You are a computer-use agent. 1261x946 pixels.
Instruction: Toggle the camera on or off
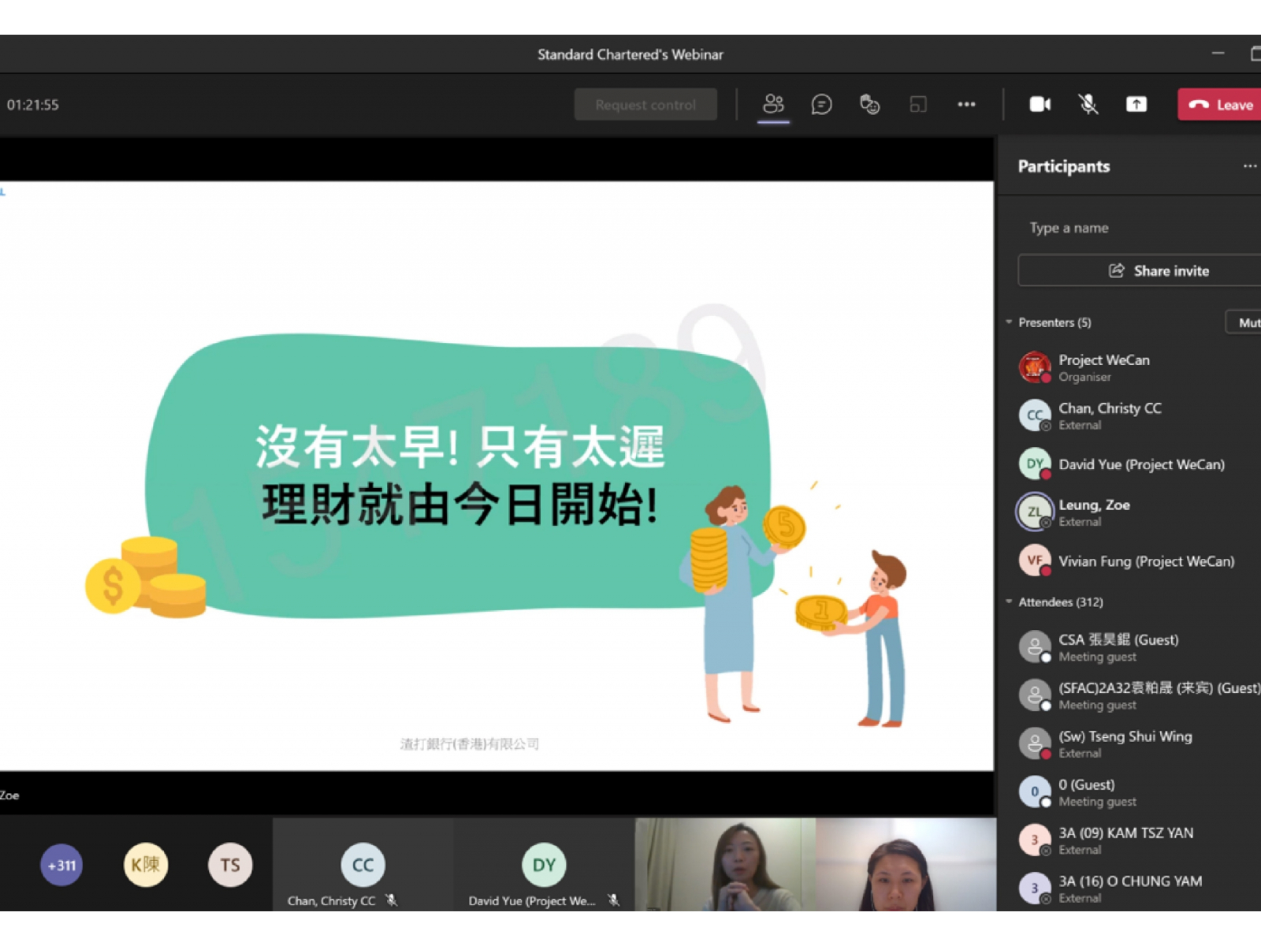click(x=1040, y=104)
